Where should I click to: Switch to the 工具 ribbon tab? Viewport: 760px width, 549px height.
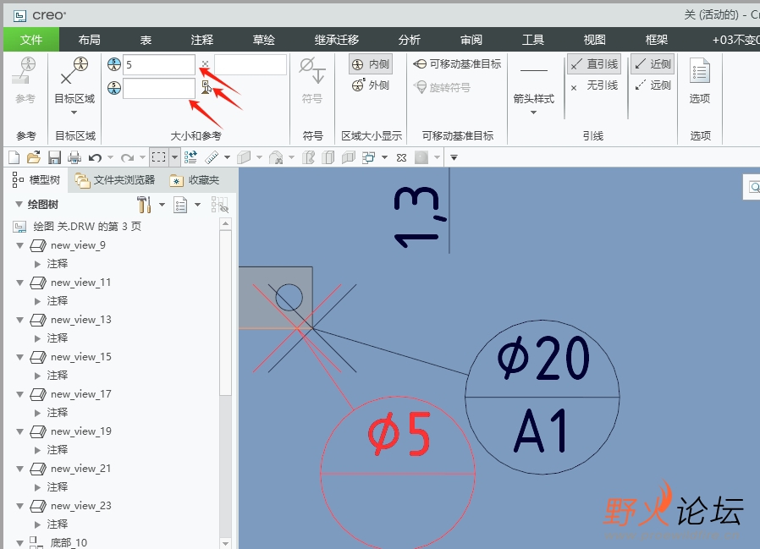tap(532, 40)
